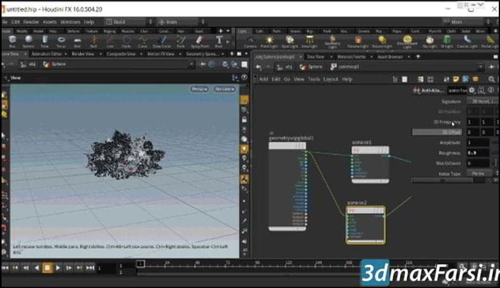Open the Persp camera dropdown
The height and width of the screenshot is (288, 500).
[x=200, y=89]
